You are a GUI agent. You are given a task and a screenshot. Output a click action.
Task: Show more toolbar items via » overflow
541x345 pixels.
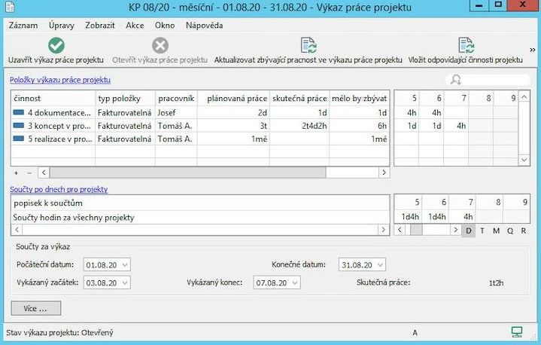point(533,50)
